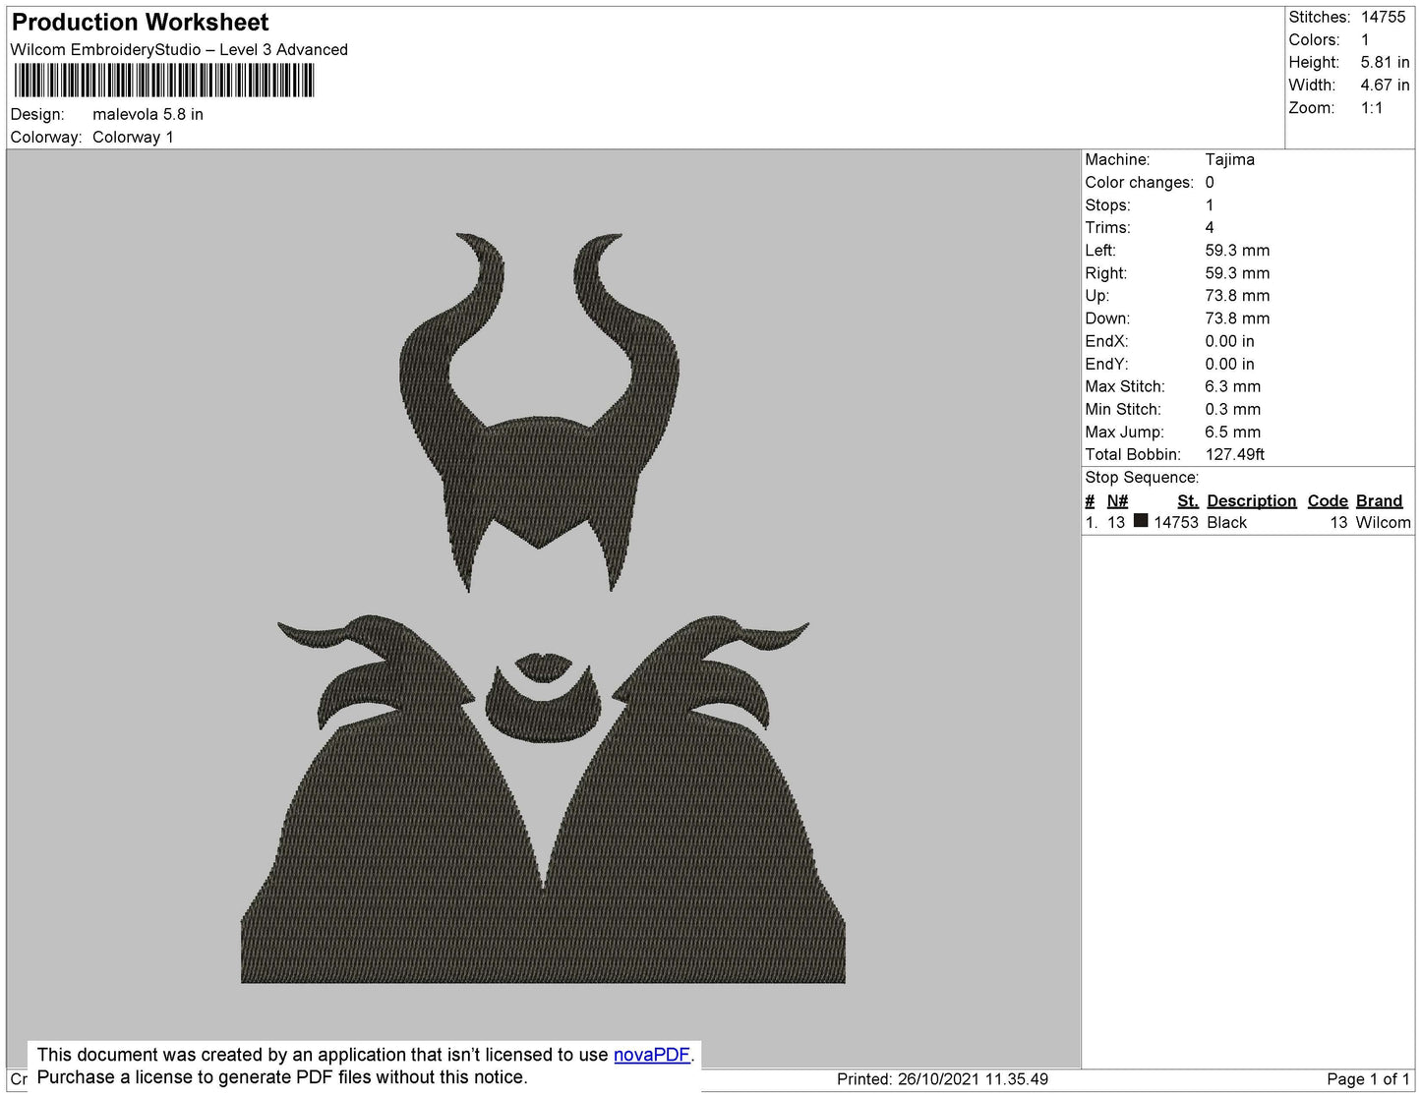Select the 'Colorway 1' value
The height and width of the screenshot is (1098, 1421).
click(133, 137)
